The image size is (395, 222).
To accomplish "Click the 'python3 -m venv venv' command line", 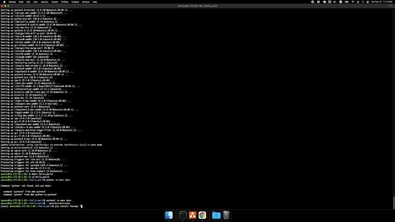I will point(36,200).
